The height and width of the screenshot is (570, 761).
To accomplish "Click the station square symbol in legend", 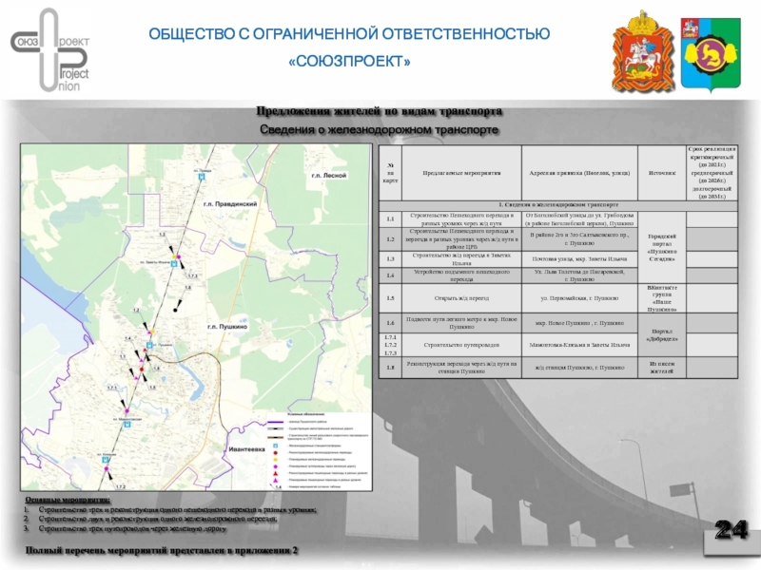I will 276,446.
